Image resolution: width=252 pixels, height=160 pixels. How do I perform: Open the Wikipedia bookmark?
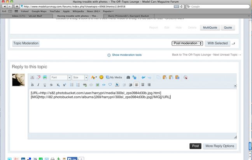coord(78,11)
